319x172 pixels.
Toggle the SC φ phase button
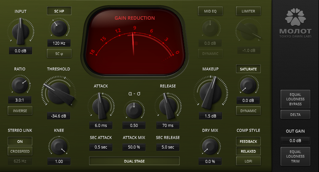pyautogui.click(x=59, y=54)
